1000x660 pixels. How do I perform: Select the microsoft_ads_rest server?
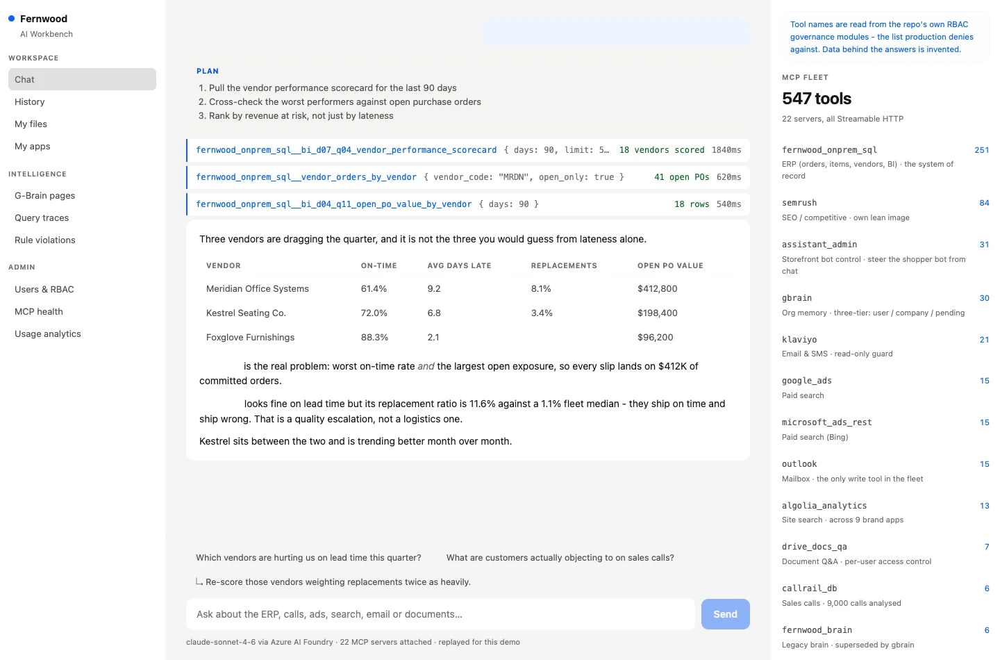[885, 429]
